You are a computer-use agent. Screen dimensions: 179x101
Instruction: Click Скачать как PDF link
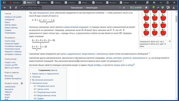click(x=11, y=65)
